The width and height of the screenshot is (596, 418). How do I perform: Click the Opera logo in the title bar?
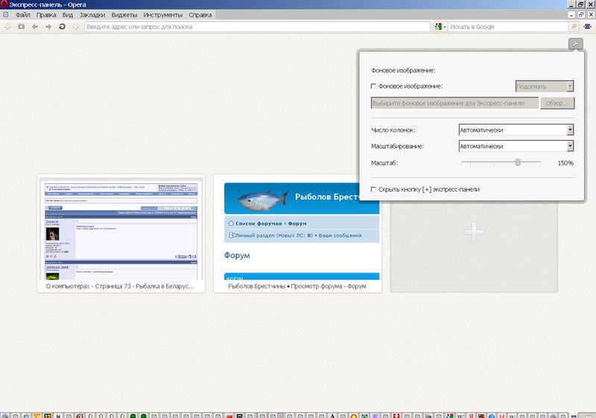4,4
